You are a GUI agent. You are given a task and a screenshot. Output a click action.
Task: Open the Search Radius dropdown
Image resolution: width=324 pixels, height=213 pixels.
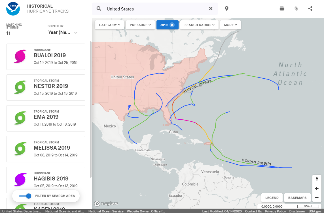click(x=199, y=25)
